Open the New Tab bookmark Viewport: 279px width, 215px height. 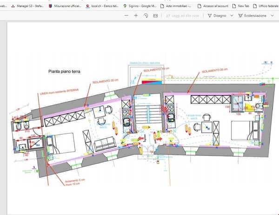click(x=240, y=6)
